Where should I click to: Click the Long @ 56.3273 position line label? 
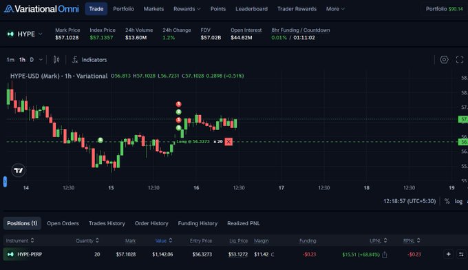pos(193,142)
